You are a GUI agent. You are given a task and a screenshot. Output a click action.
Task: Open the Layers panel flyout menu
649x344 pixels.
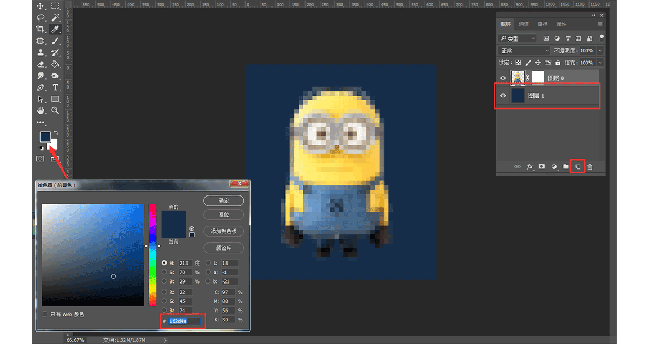600,24
